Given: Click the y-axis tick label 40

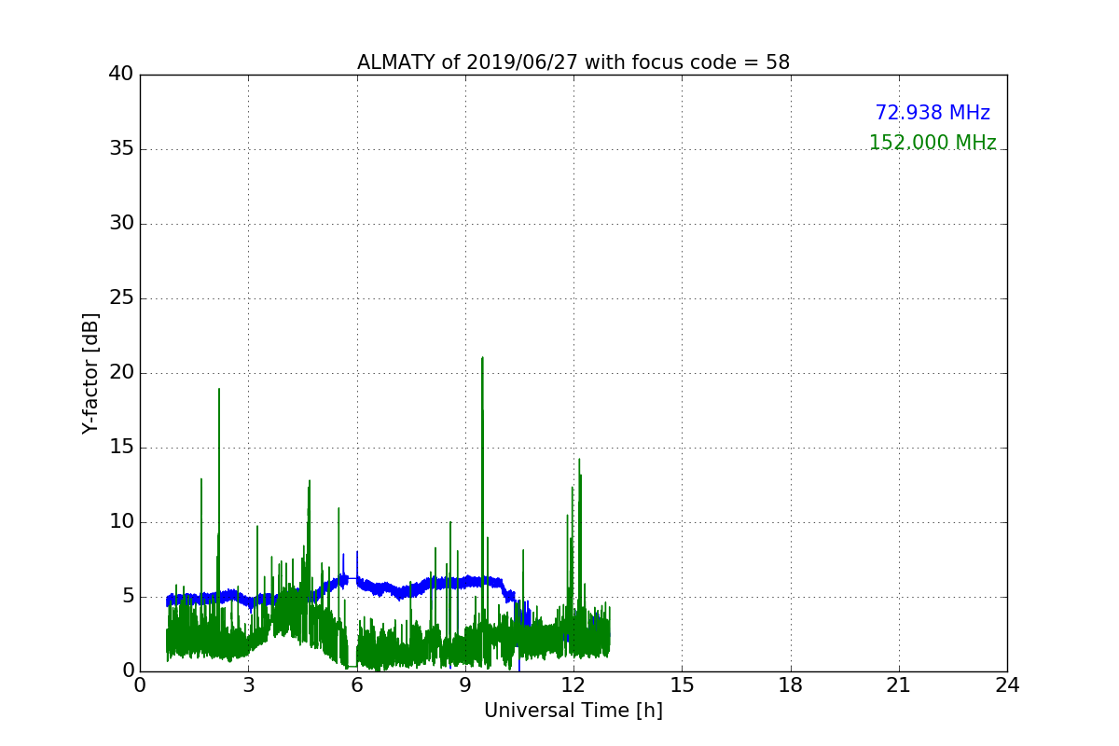Looking at the screenshot, I should 121,75.
